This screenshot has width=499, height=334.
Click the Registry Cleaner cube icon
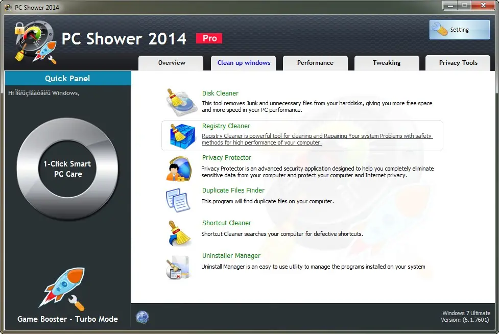coord(182,136)
